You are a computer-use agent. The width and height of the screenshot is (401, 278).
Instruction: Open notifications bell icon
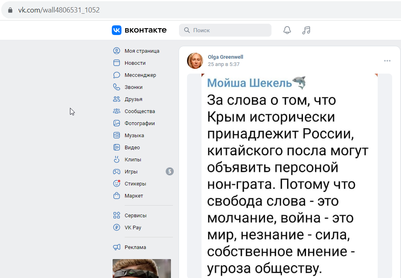[287, 30]
